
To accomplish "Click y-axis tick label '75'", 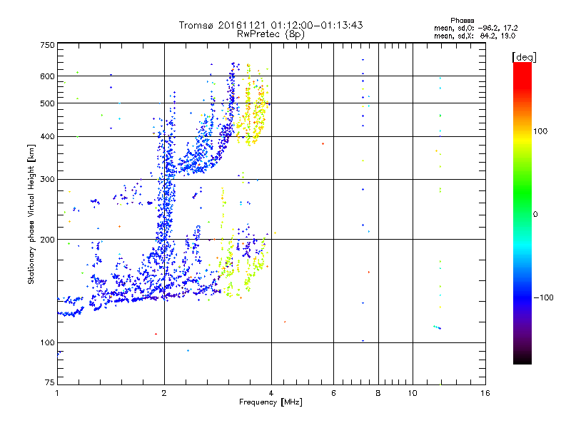I will [x=50, y=382].
